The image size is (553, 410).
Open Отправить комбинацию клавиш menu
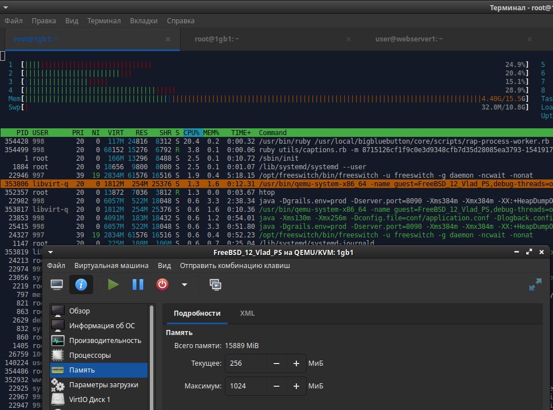[x=235, y=265]
